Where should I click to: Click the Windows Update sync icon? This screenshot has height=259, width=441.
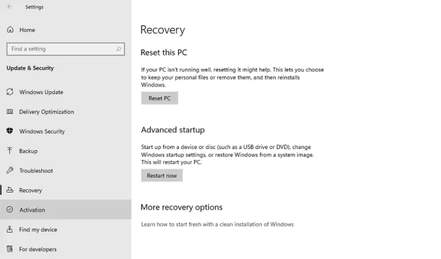(x=10, y=92)
